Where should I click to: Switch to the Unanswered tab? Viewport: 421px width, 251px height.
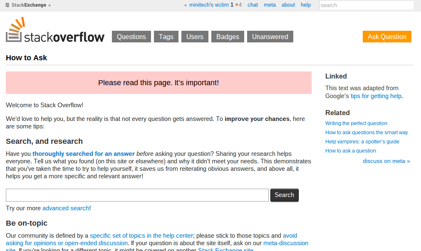coord(270,37)
